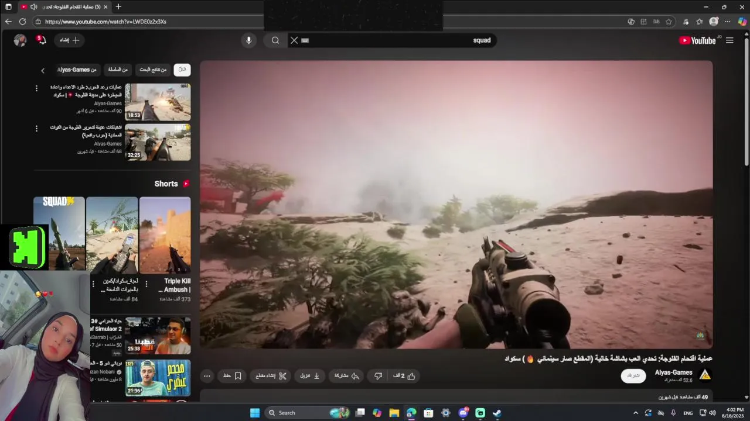The height and width of the screenshot is (421, 750).
Task: Reload the page
Action: [22, 22]
